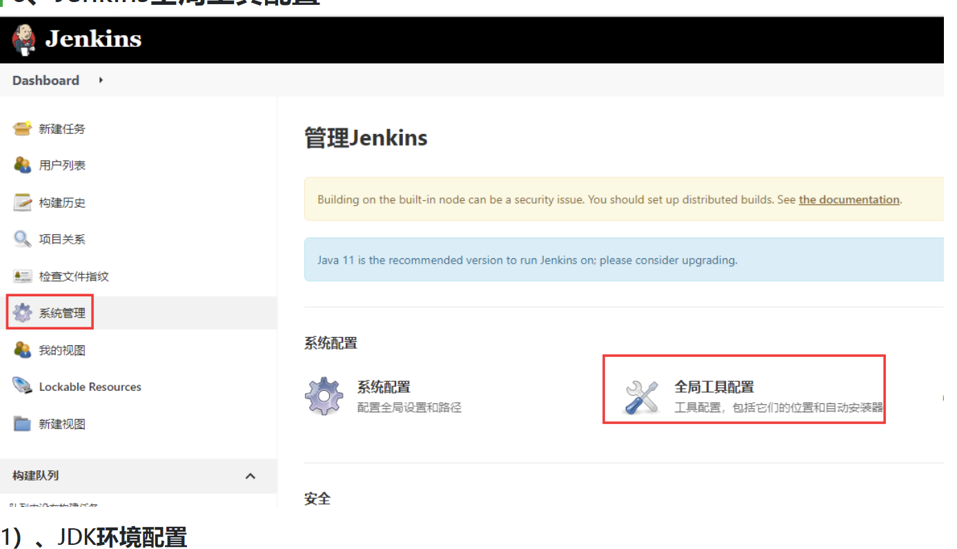Image resolution: width=957 pixels, height=549 pixels.
Task: Open the documentation link in warning
Action: (849, 200)
